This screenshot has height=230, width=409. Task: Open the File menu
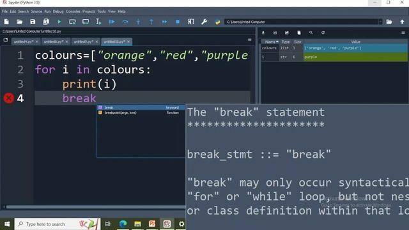pos(4,11)
